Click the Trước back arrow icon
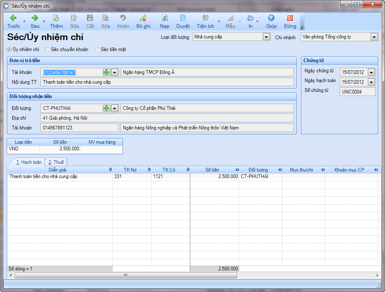This screenshot has width=385, height=292. coord(13,18)
